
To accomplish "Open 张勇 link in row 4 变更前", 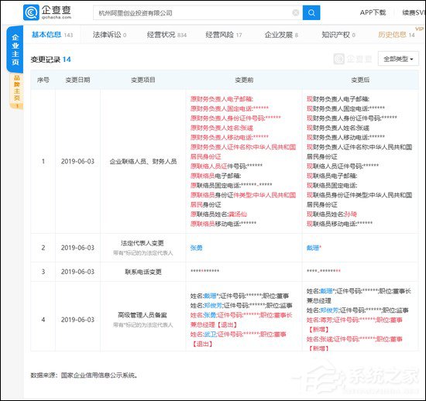I will coord(210,315).
